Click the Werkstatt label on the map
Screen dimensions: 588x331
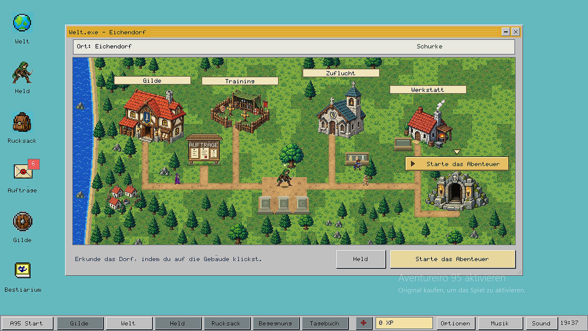point(428,90)
